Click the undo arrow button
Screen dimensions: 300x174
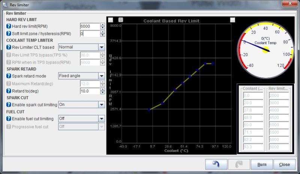216,164
